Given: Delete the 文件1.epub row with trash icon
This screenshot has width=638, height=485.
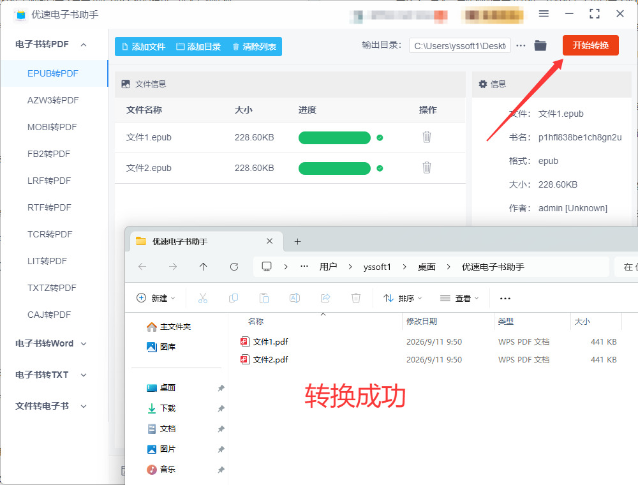Looking at the screenshot, I should (x=426, y=137).
